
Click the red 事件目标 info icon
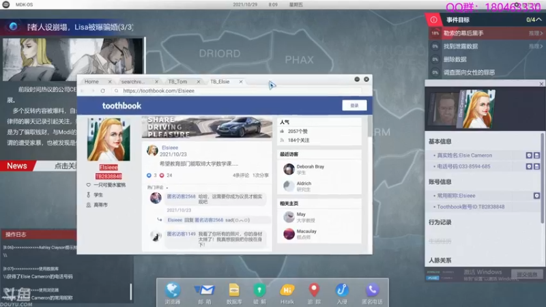click(x=433, y=20)
